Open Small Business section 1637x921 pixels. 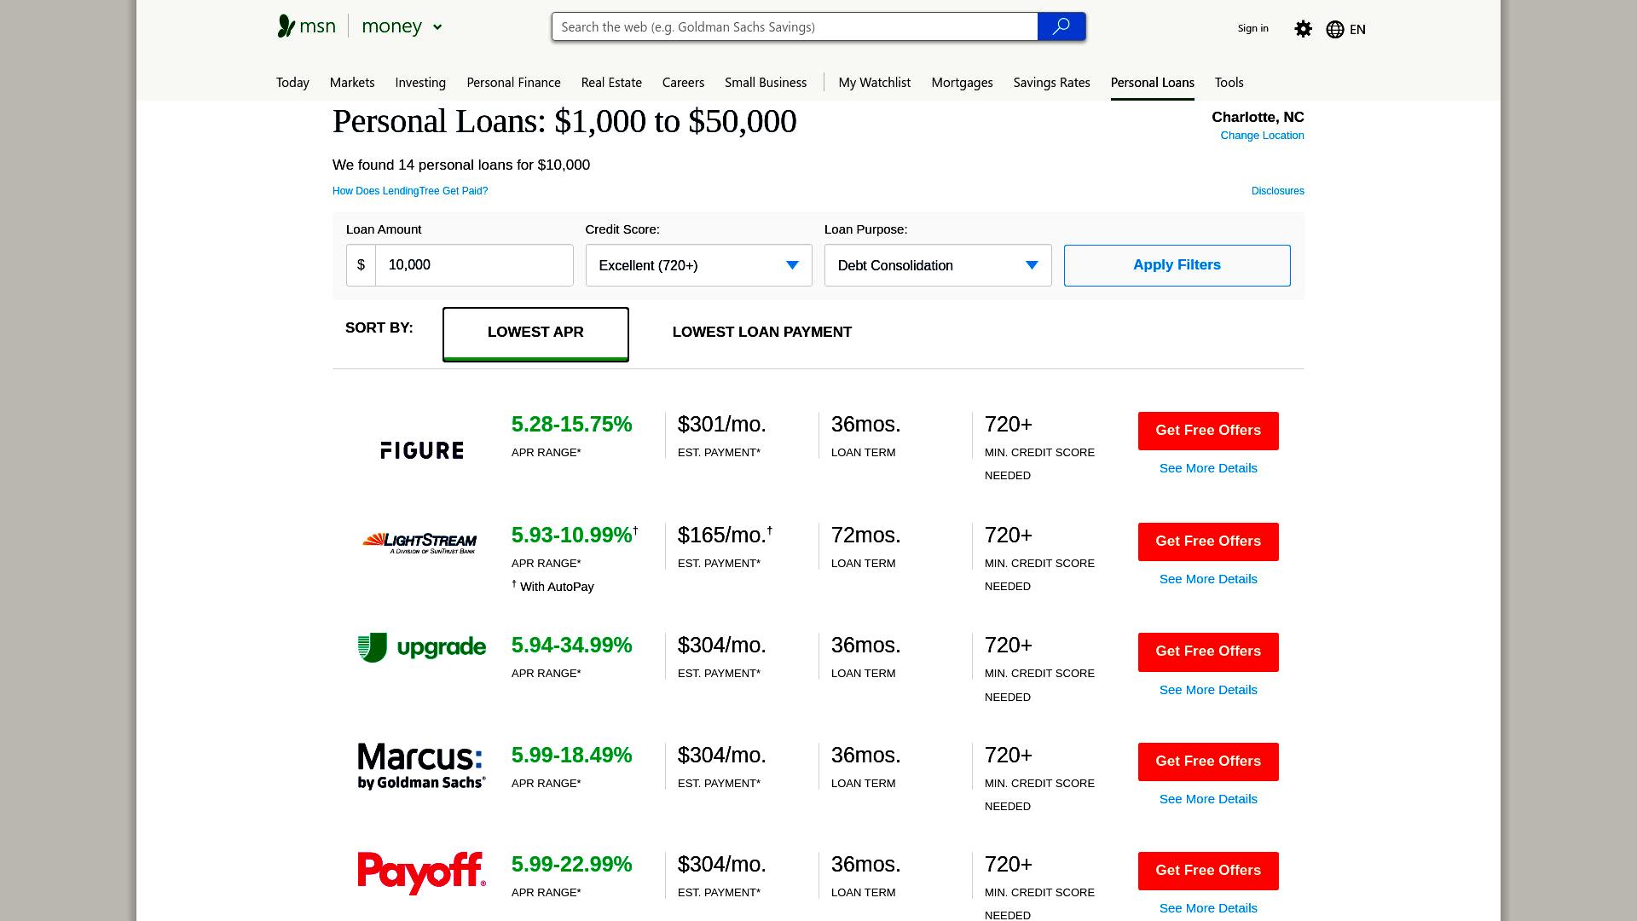(x=766, y=83)
